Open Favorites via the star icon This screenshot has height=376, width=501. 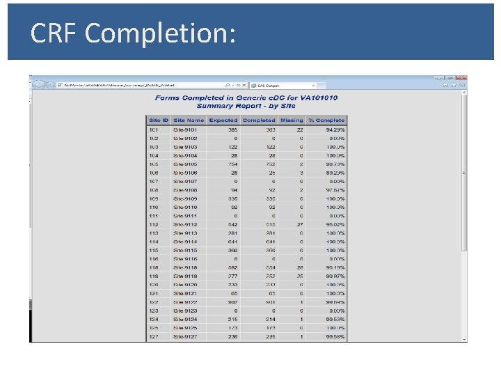click(454, 85)
